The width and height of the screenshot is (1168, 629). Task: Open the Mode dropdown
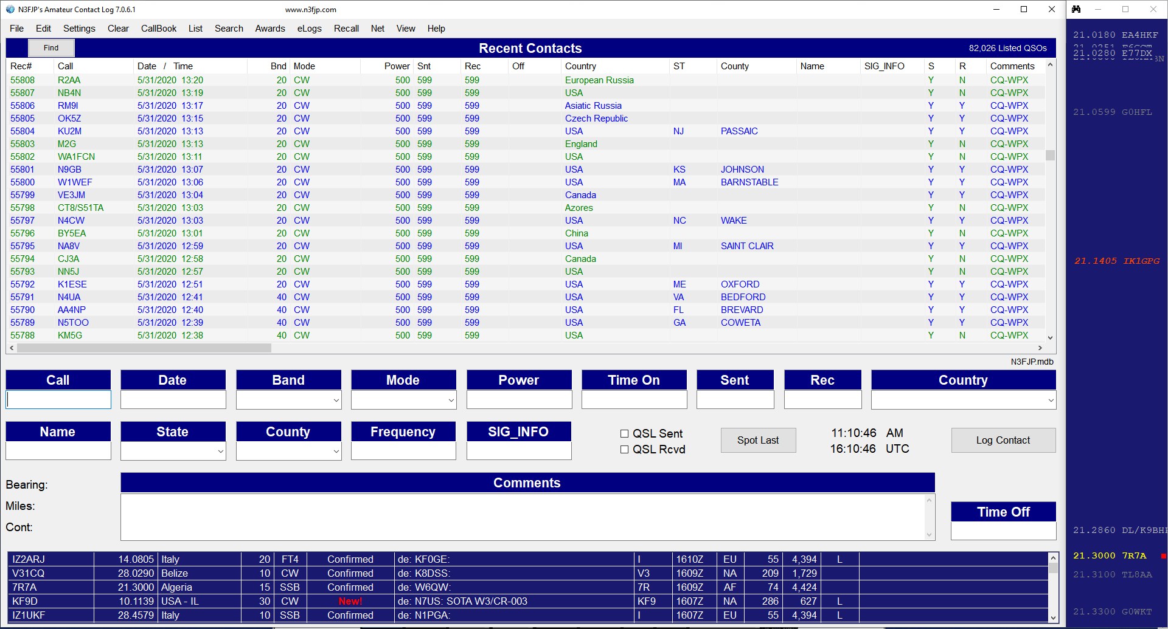click(451, 400)
